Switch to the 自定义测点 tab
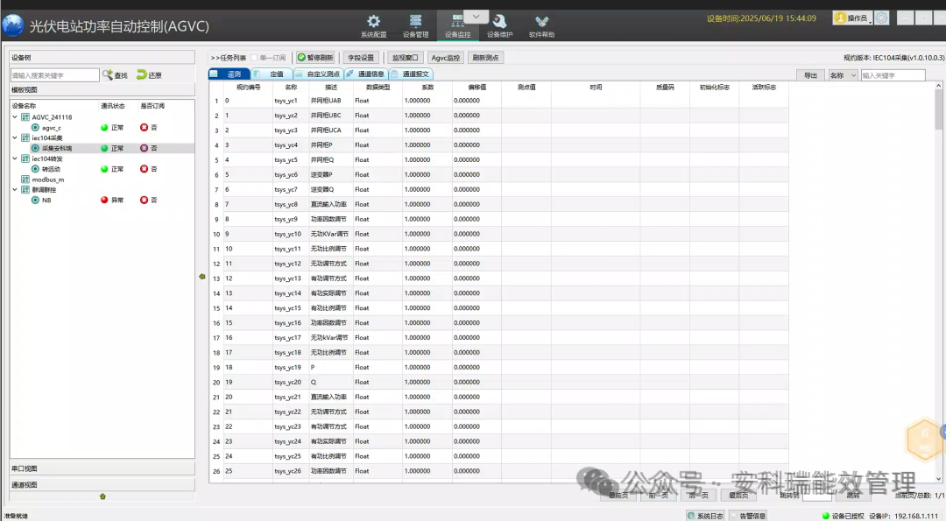Image resolution: width=946 pixels, height=521 pixels. (x=319, y=74)
